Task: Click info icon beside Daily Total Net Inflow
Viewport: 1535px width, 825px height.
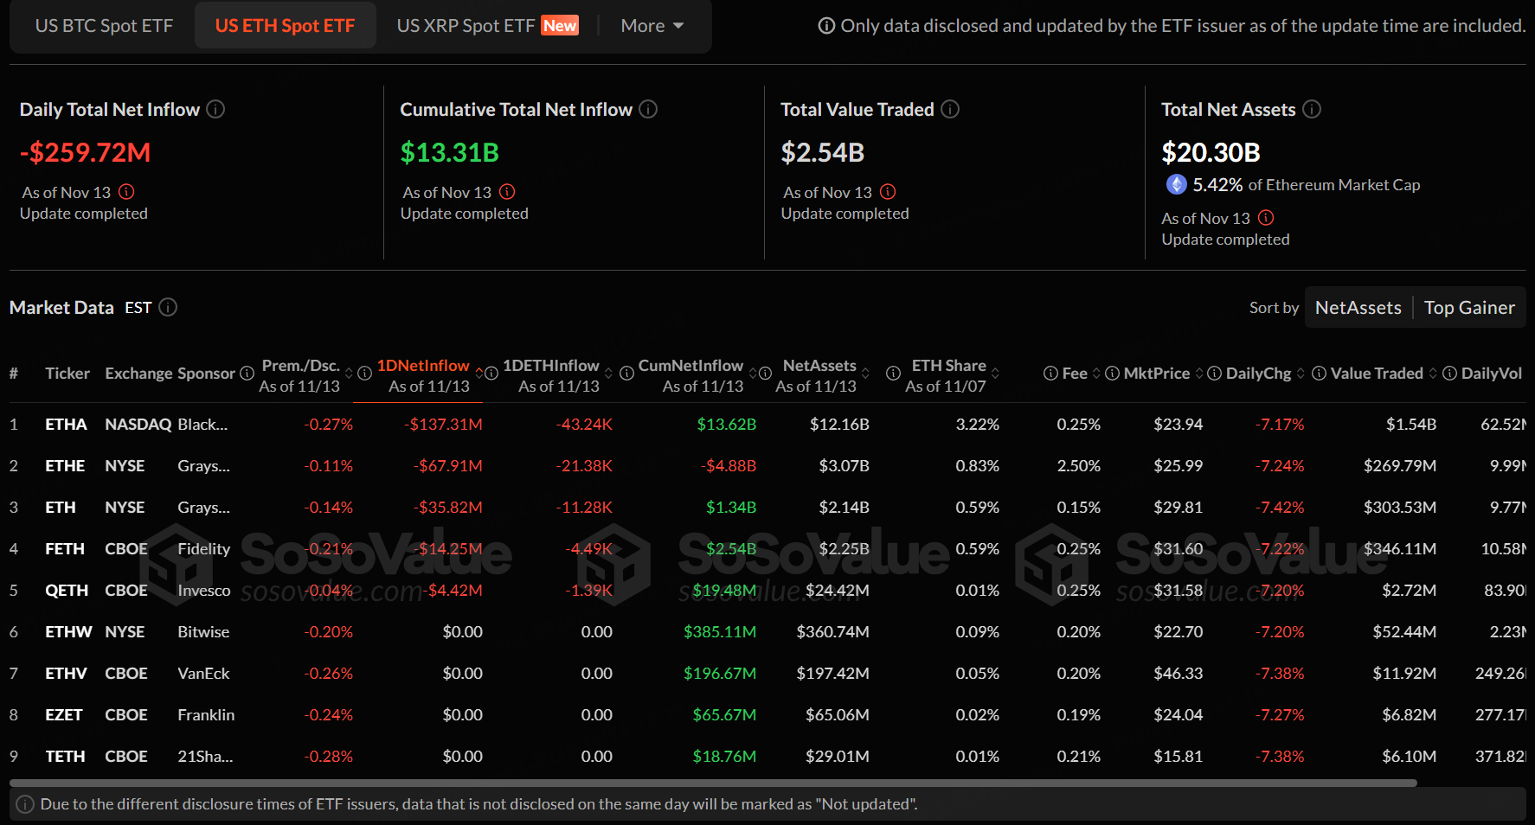Action: pos(215,109)
